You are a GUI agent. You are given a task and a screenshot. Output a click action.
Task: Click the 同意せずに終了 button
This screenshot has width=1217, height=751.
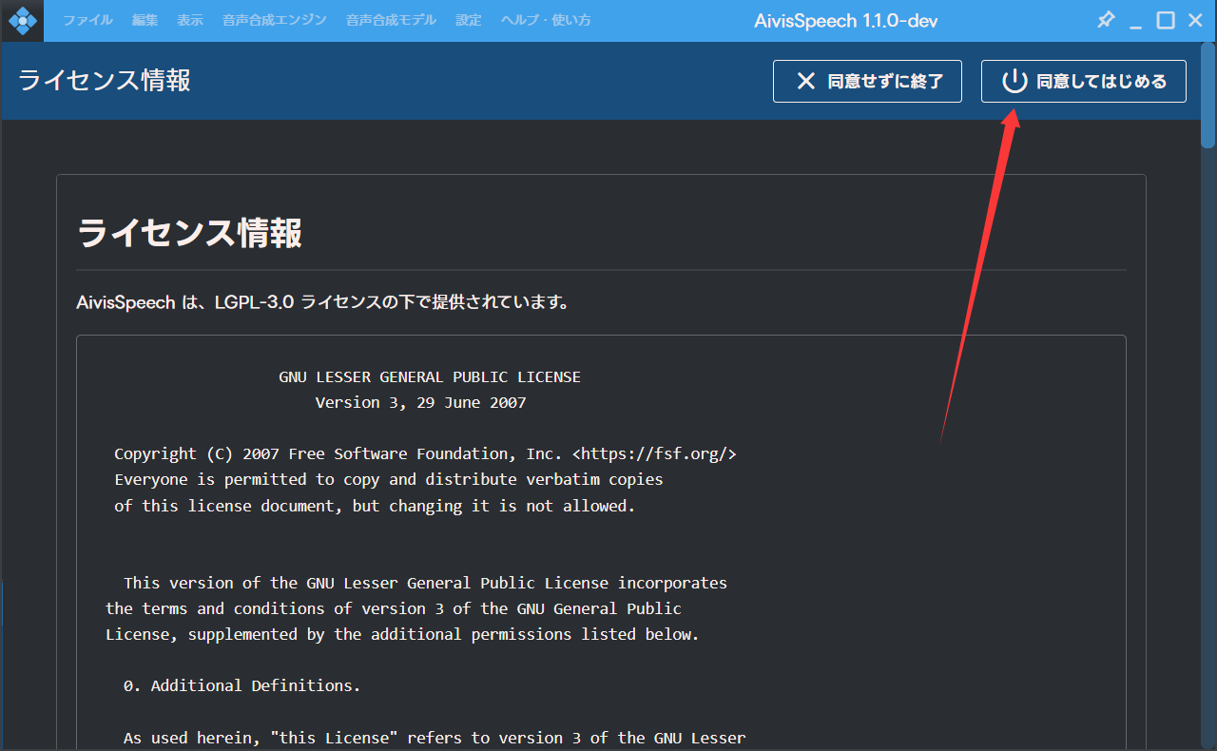click(867, 81)
